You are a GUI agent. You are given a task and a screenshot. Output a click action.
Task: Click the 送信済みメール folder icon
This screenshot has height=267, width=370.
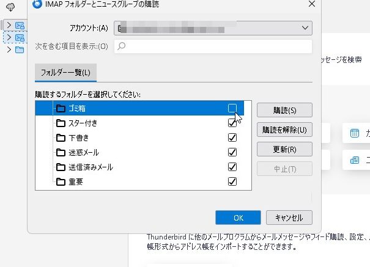(x=61, y=167)
